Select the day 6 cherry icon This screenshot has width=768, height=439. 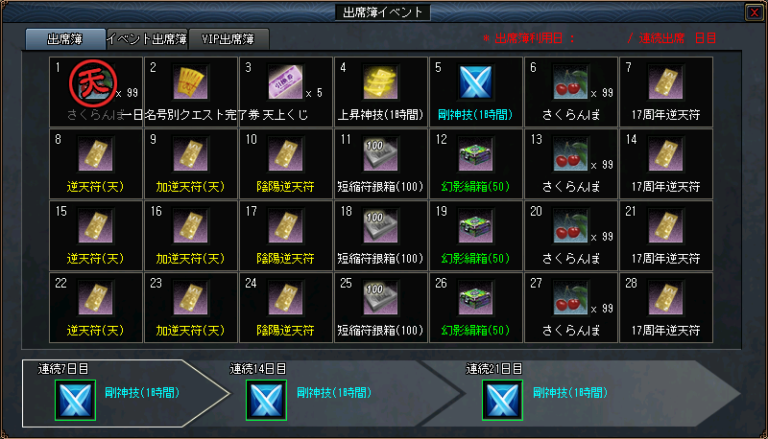click(x=570, y=83)
